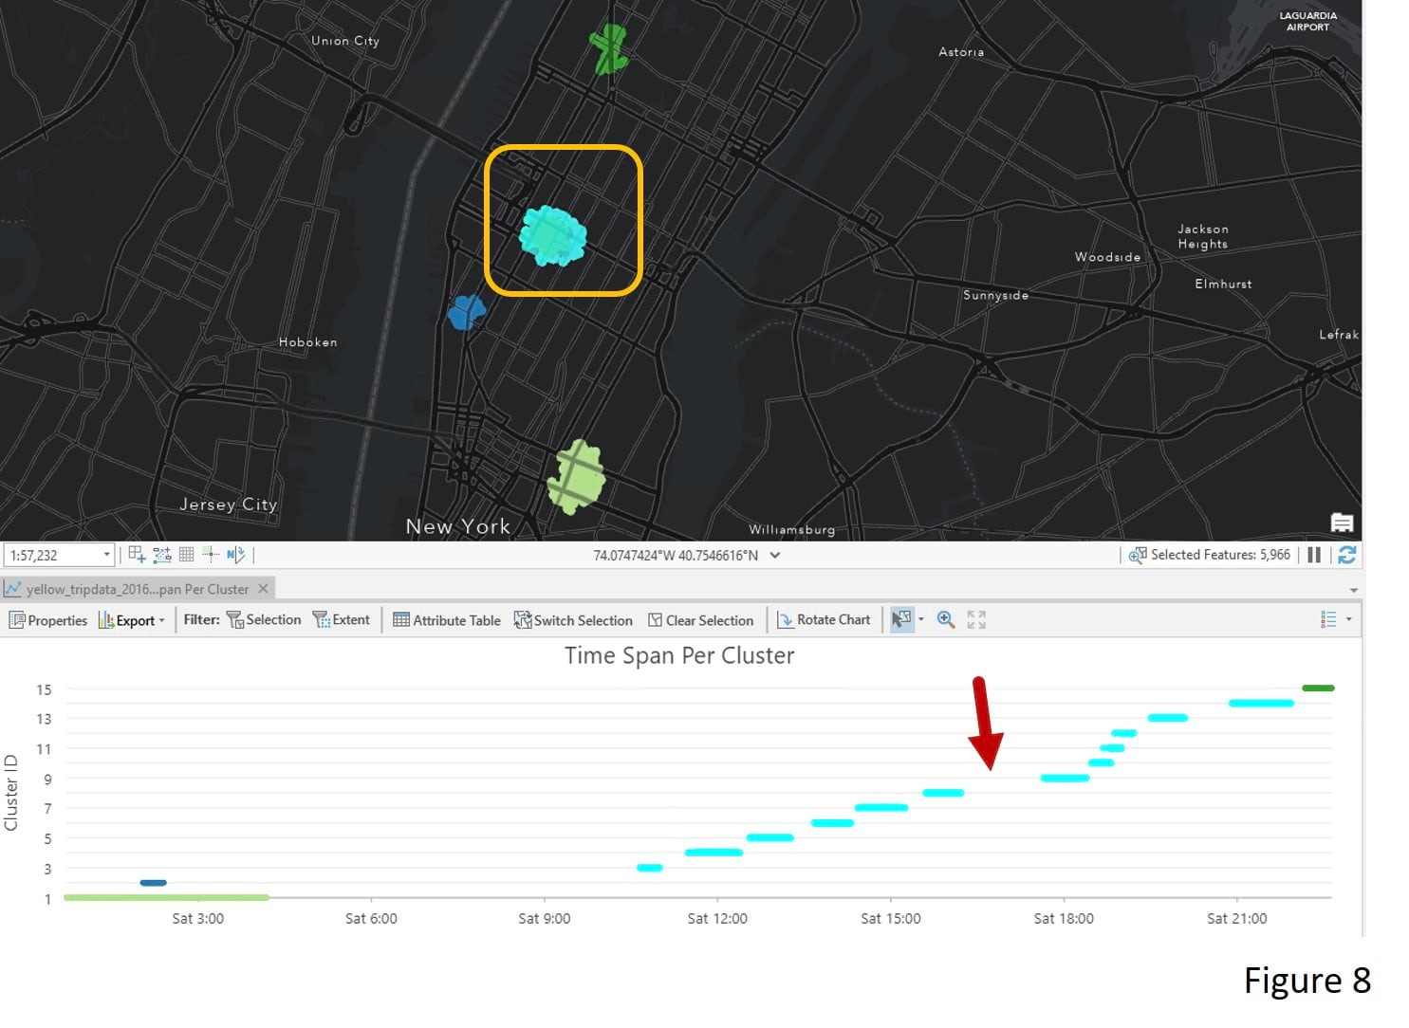Click blue cluster polygon on the map
Screen dimensions: 1409x1028
[x=466, y=312]
